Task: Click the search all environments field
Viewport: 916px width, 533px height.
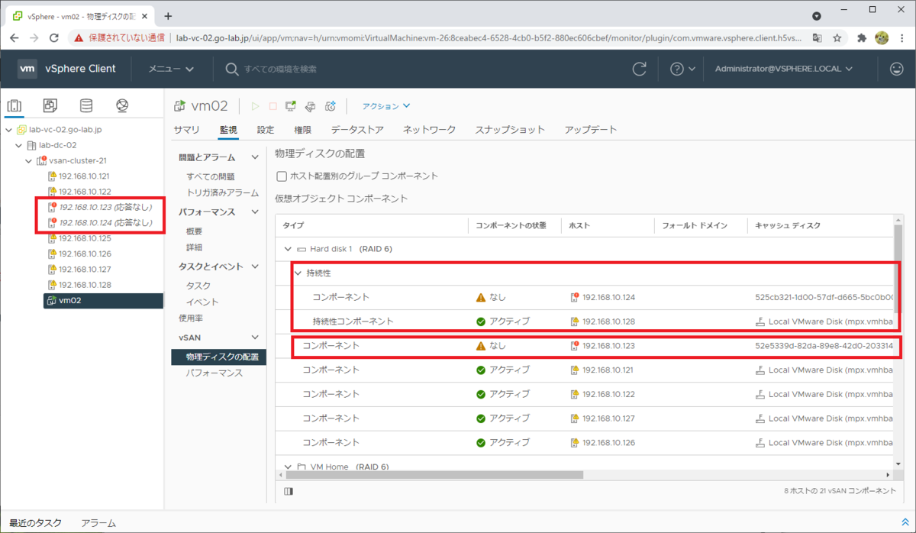Action: (281, 69)
